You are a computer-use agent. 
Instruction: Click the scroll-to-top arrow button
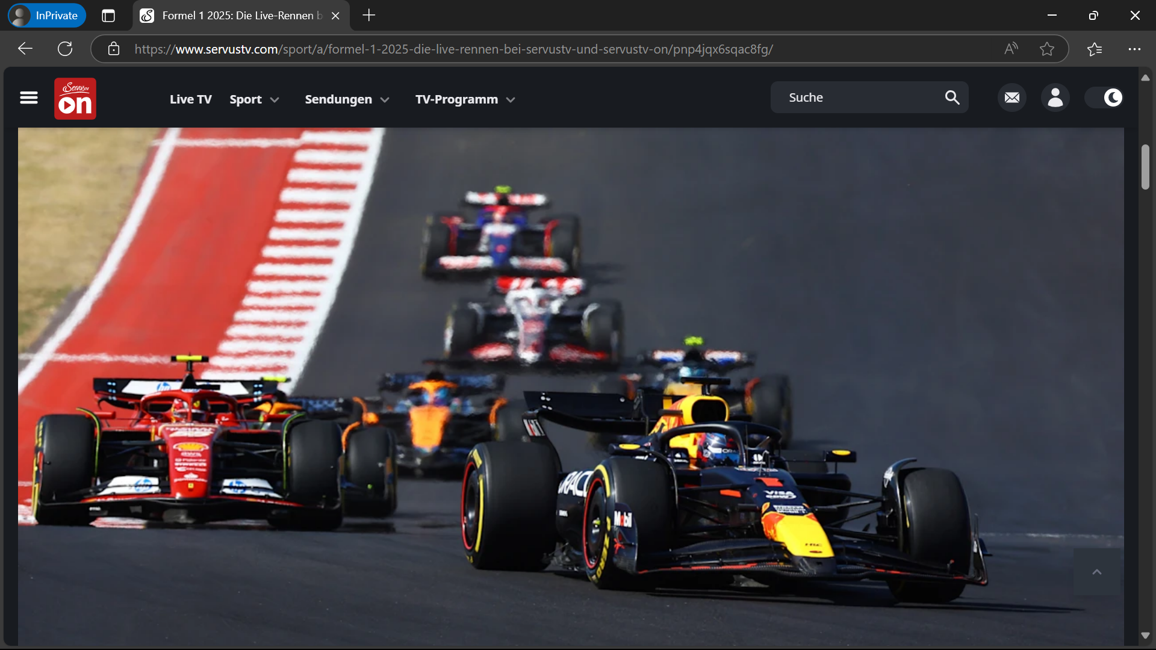1097,572
